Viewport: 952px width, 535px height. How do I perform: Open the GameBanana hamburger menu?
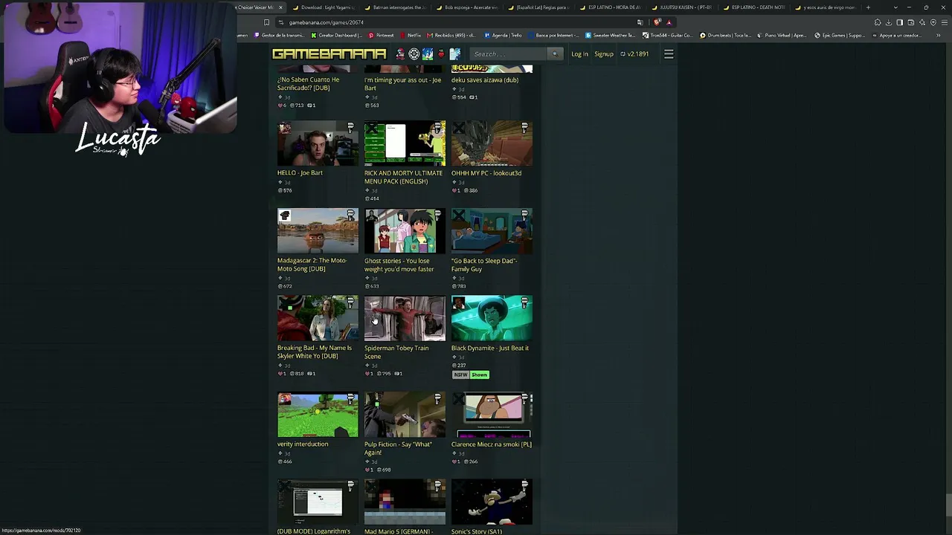tap(669, 53)
